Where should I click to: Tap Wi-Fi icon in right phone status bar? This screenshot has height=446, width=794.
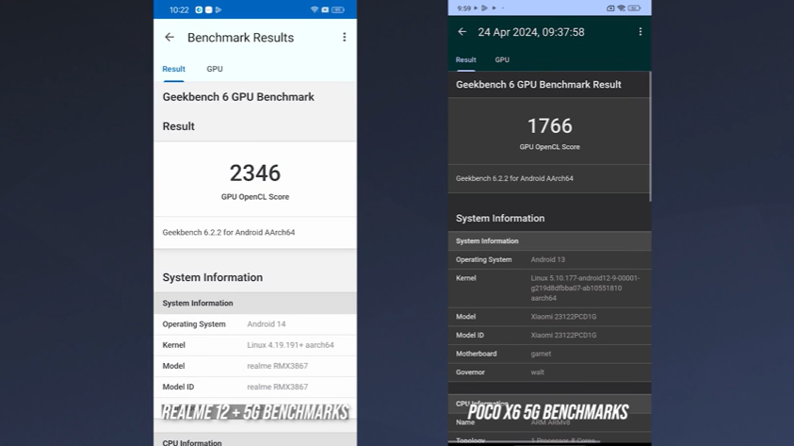pyautogui.click(x=621, y=8)
